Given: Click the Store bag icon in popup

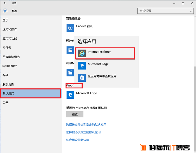Looking at the screenshot, I should (82, 78).
